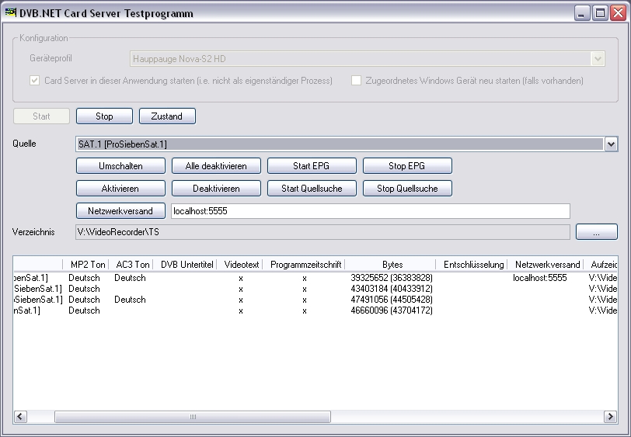Expand the Quelle source dropdown
Viewport: 631px width, 437px height.
coord(610,144)
